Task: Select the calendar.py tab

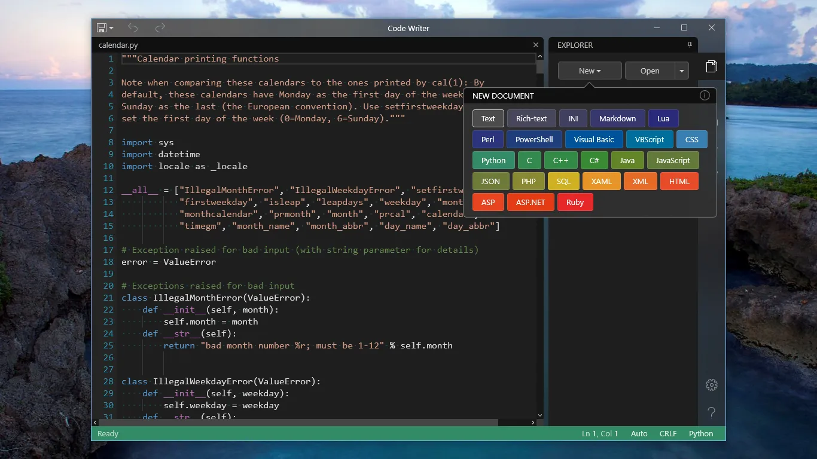Action: (x=118, y=45)
